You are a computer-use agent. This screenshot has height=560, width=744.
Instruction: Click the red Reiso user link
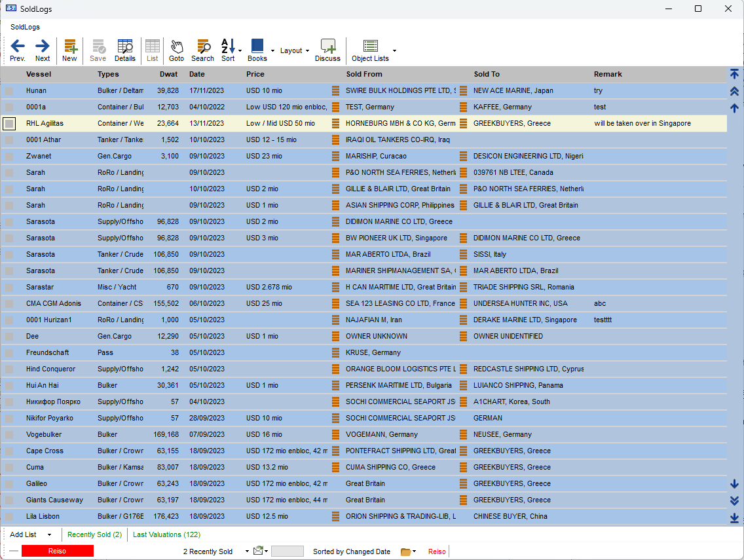coord(437,551)
